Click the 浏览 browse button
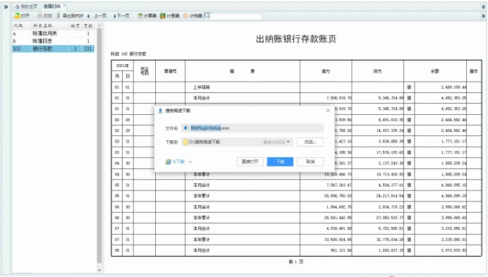 [x=310, y=142]
